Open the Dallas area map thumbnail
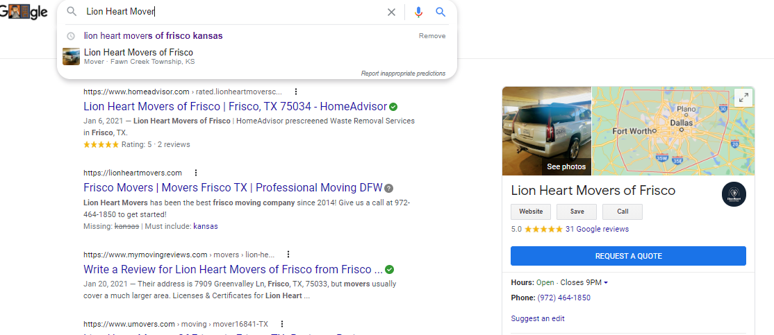Image resolution: width=774 pixels, height=335 pixels. click(673, 131)
